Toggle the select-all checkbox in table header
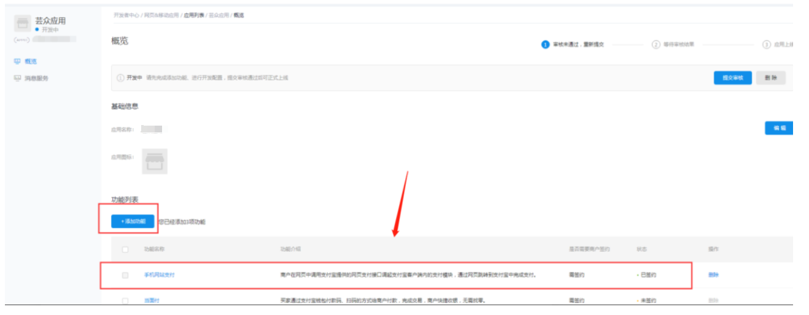The width and height of the screenshot is (809, 315). tap(125, 249)
